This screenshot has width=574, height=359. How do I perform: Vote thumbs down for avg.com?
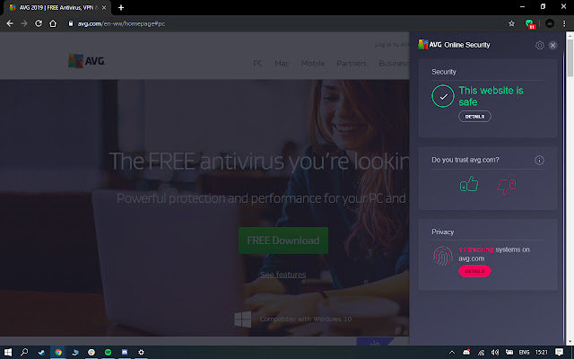(x=507, y=186)
